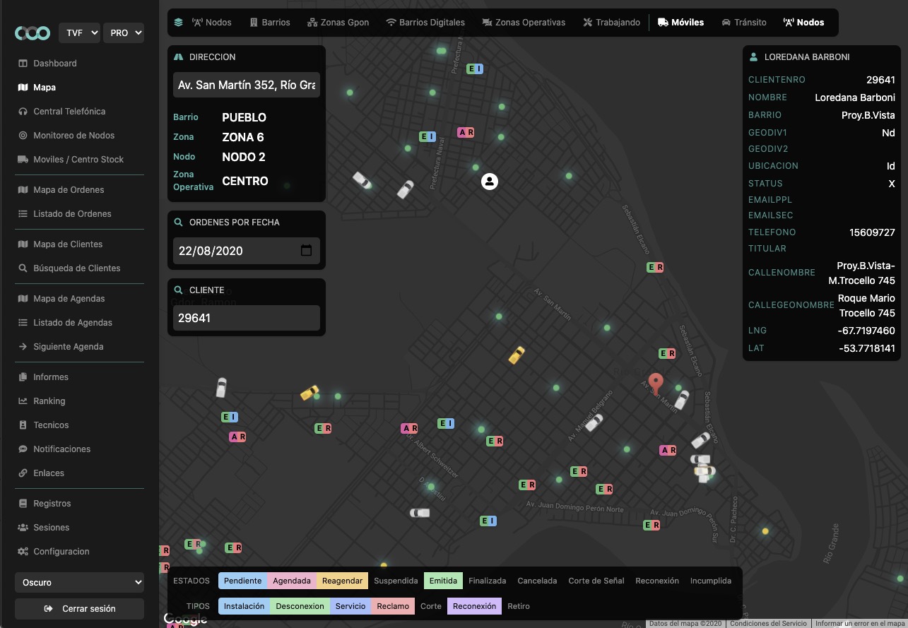This screenshot has height=628, width=908.
Task: Open Enlaces chain link icon
Action: (x=23, y=473)
